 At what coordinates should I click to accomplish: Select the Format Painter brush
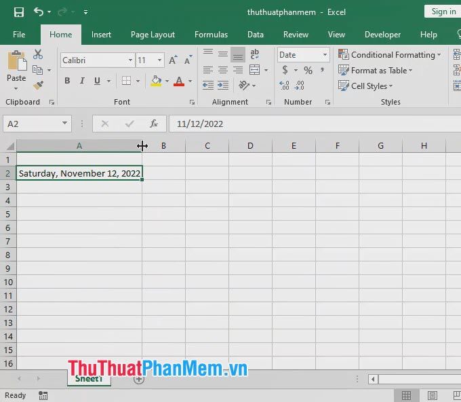(38, 86)
